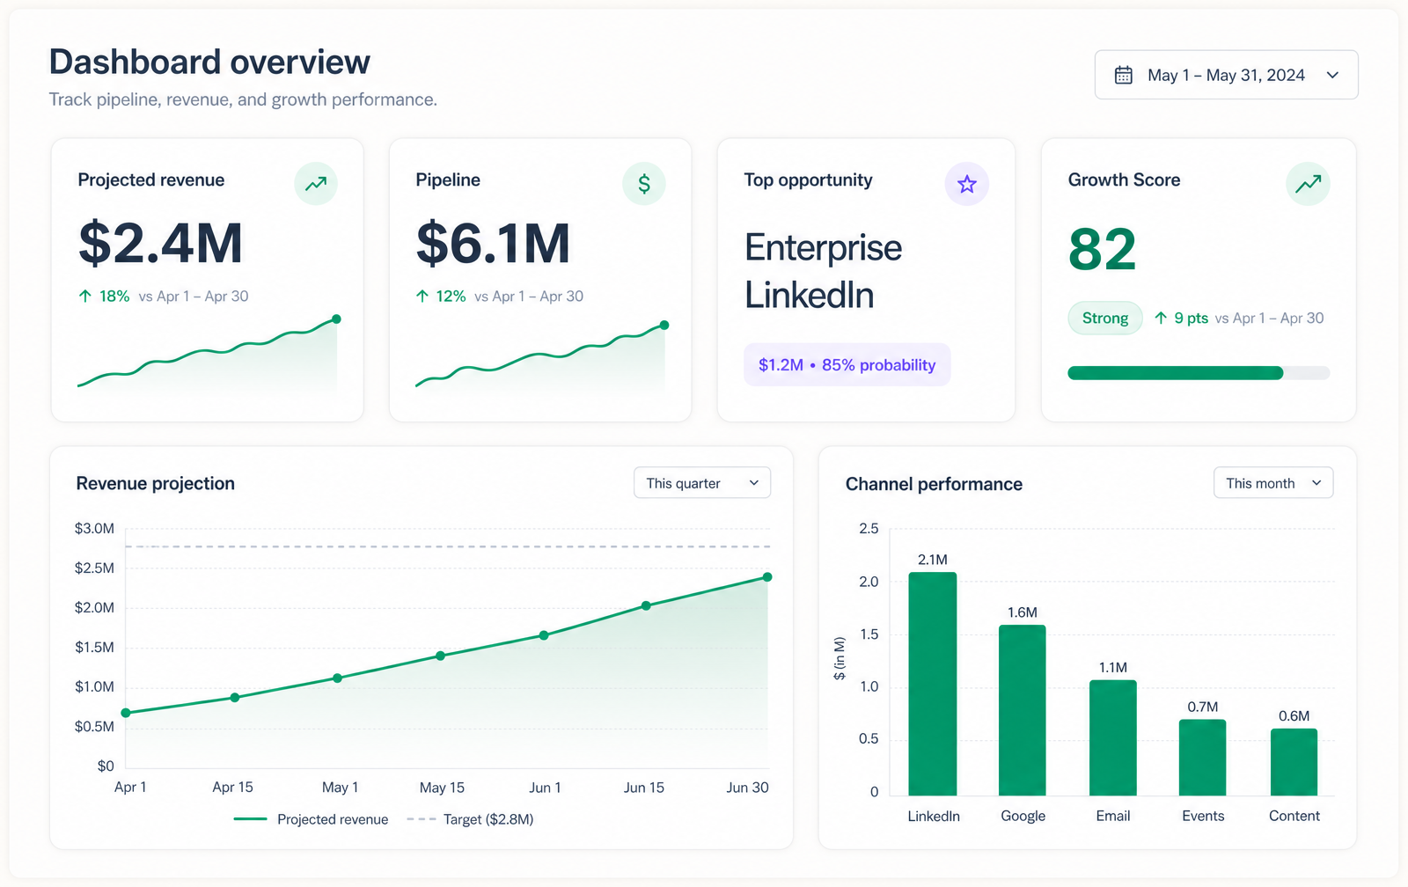The image size is (1408, 887).
Task: Click the dollar sign icon on Pipeline card
Action: (644, 184)
